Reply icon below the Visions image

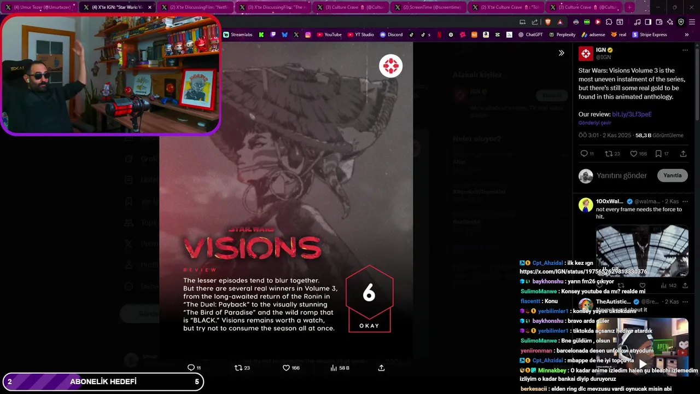click(x=191, y=368)
